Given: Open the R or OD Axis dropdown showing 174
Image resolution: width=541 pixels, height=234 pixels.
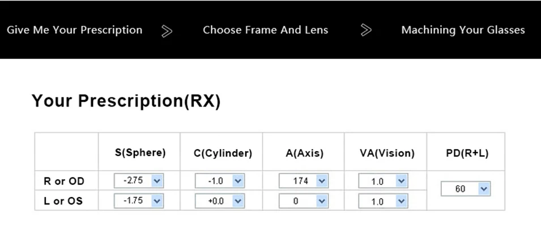Looking at the screenshot, I should click(x=304, y=181).
